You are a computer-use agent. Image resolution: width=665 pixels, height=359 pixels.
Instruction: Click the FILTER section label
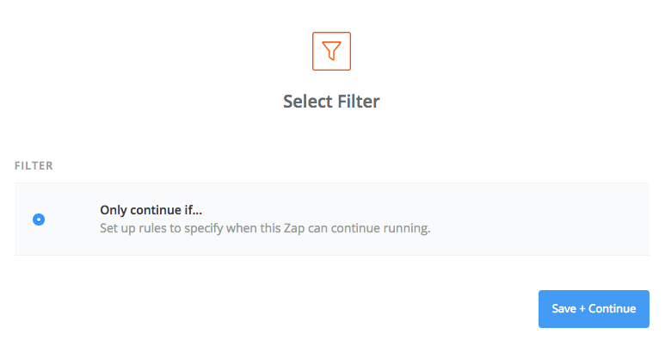click(34, 165)
